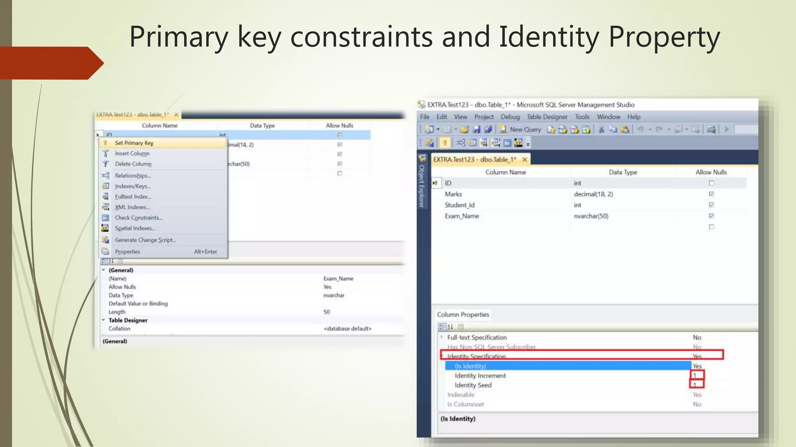This screenshot has height=447, width=796.
Task: Open Properties from context menu
Action: (163, 251)
